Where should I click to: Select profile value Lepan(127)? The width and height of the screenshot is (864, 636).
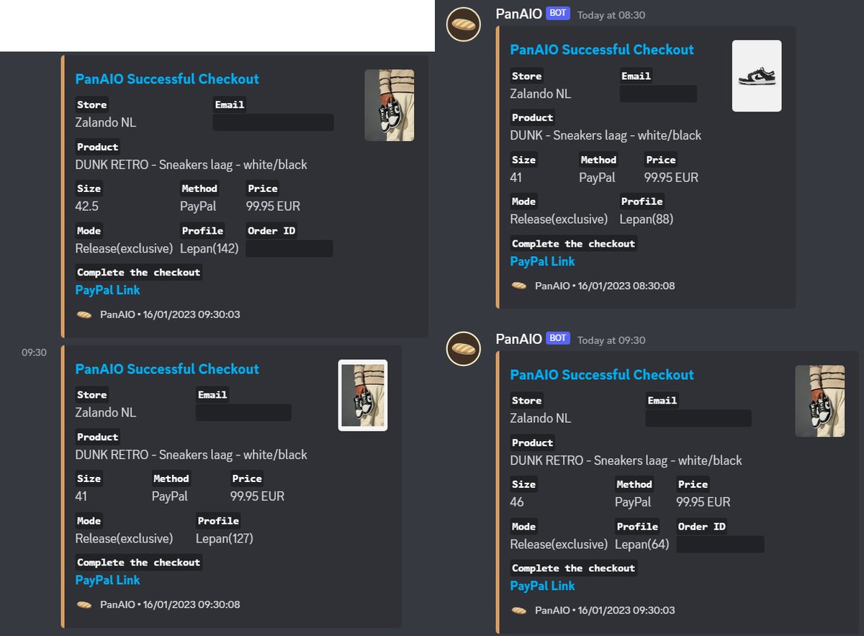tap(225, 539)
